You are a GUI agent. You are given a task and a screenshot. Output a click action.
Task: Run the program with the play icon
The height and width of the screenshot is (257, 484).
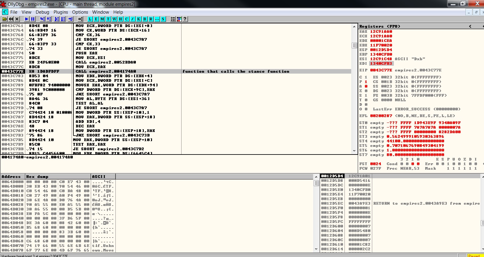point(26,19)
